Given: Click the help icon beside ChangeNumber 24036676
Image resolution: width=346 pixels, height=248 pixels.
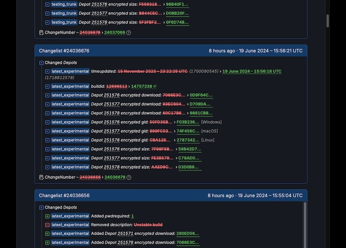Looking at the screenshot, I should coord(129,177).
